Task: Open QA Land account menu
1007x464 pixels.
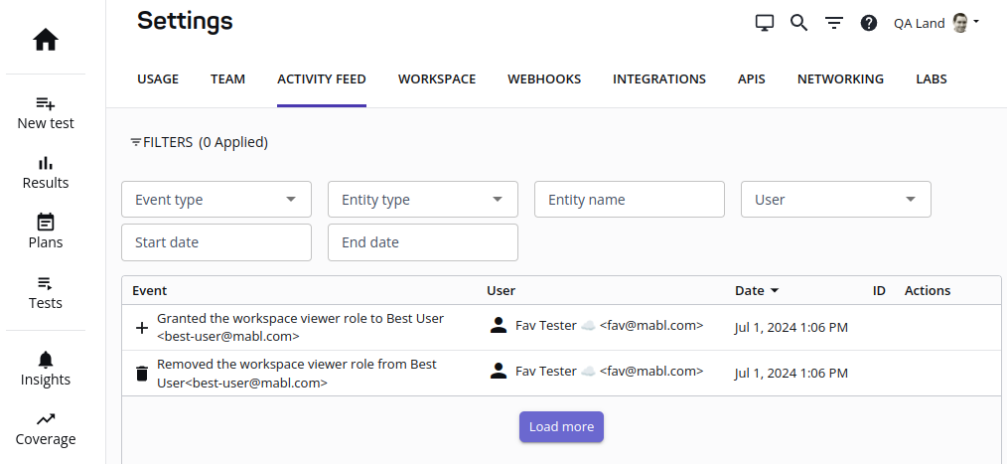Action: [x=936, y=23]
